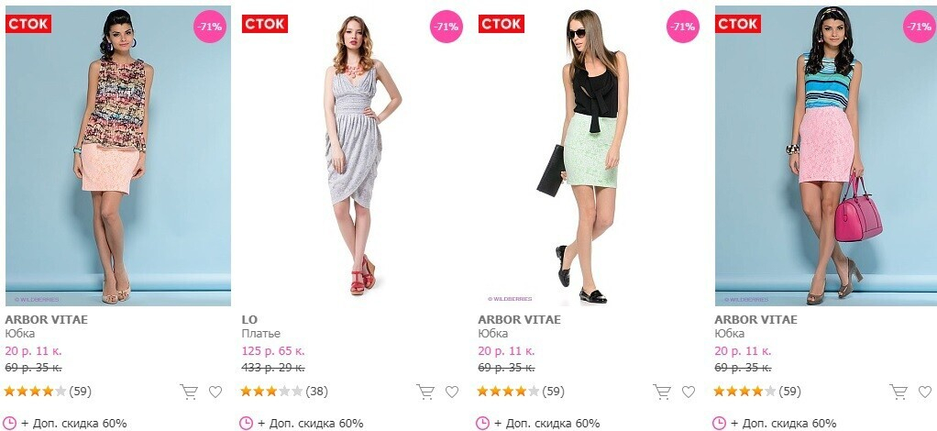The width and height of the screenshot is (937, 431).
Task: Add LO dress to shopping cart
Action: [425, 392]
